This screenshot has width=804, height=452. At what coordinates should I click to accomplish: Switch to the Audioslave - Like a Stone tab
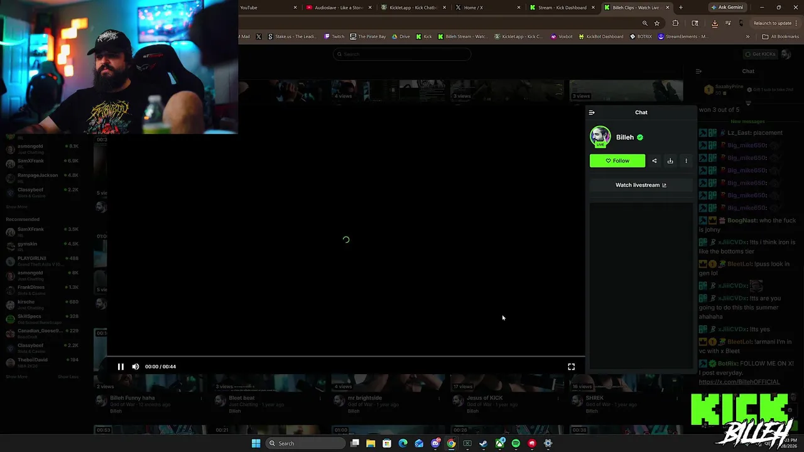click(339, 8)
